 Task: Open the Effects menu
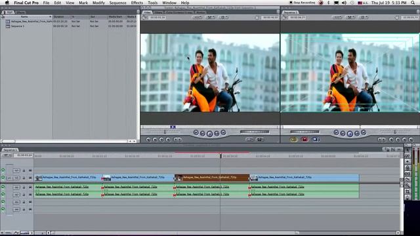[137, 3]
